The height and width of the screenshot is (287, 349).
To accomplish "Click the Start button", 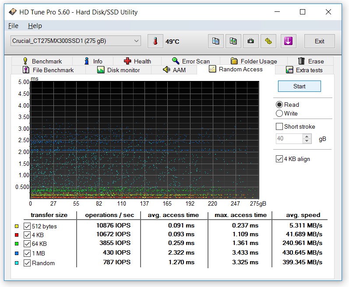I will [x=300, y=86].
